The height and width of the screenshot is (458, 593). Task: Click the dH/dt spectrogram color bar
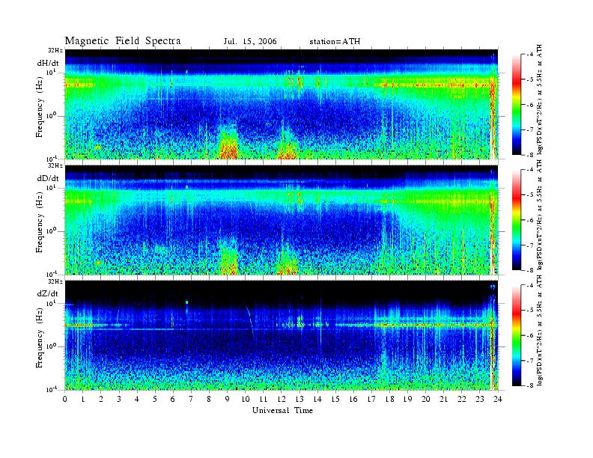coord(517,104)
